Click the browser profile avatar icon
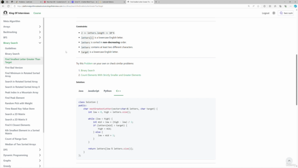Screen dimensions: 298x168 [x=2, y=2]
